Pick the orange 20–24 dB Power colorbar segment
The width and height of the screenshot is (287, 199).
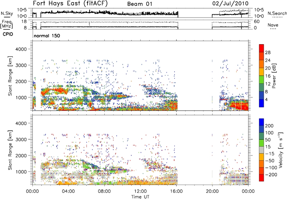pos(262,64)
